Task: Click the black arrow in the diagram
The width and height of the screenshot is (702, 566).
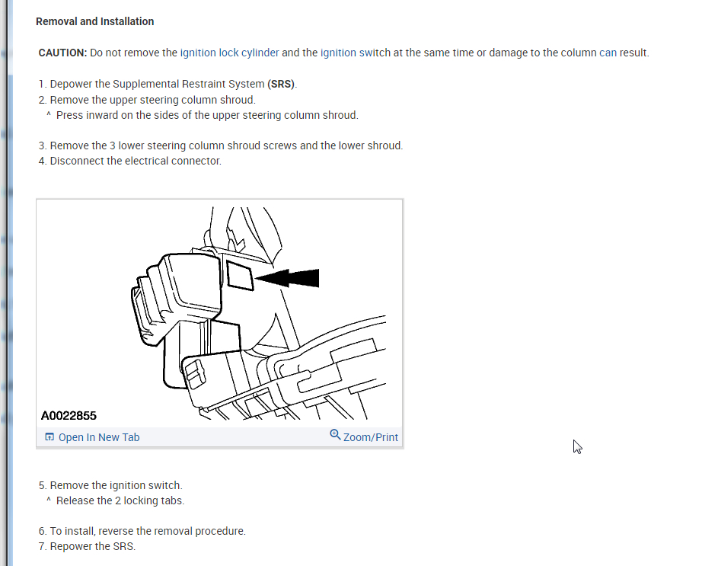Action: click(x=287, y=278)
